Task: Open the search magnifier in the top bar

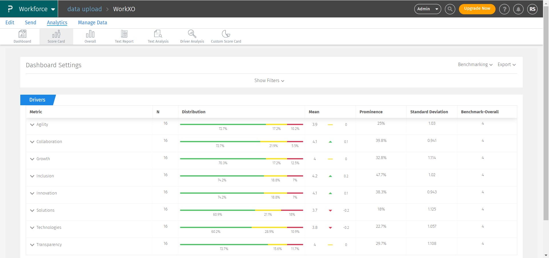Action: click(450, 9)
